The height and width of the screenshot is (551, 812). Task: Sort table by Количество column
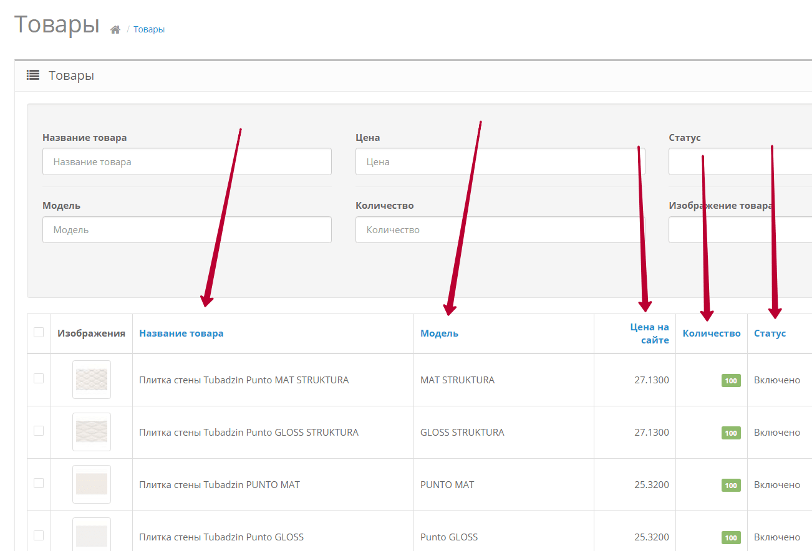[711, 333]
